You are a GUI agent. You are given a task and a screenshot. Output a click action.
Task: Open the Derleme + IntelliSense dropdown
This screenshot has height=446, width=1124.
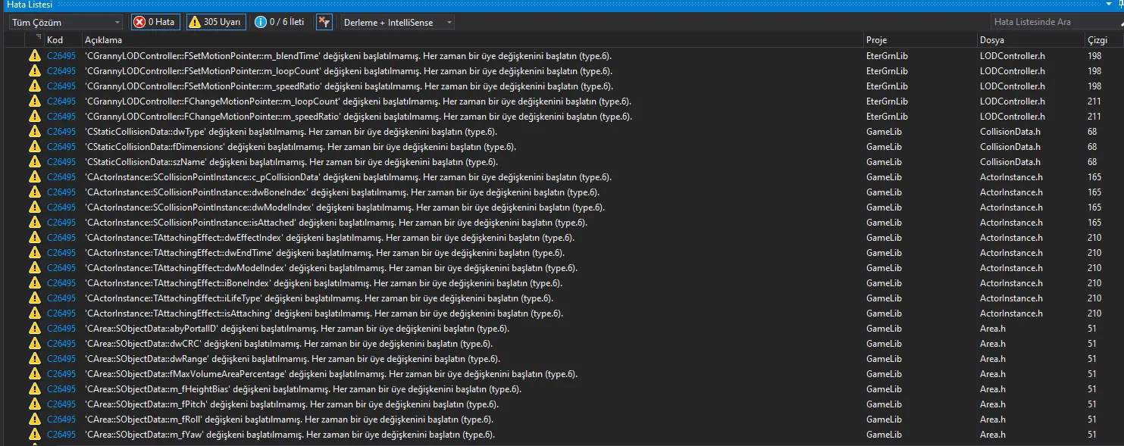(397, 22)
